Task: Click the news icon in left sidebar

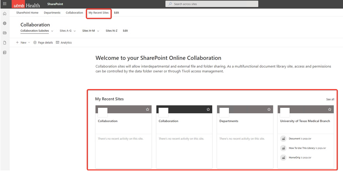Action: pyautogui.click(x=5, y=33)
